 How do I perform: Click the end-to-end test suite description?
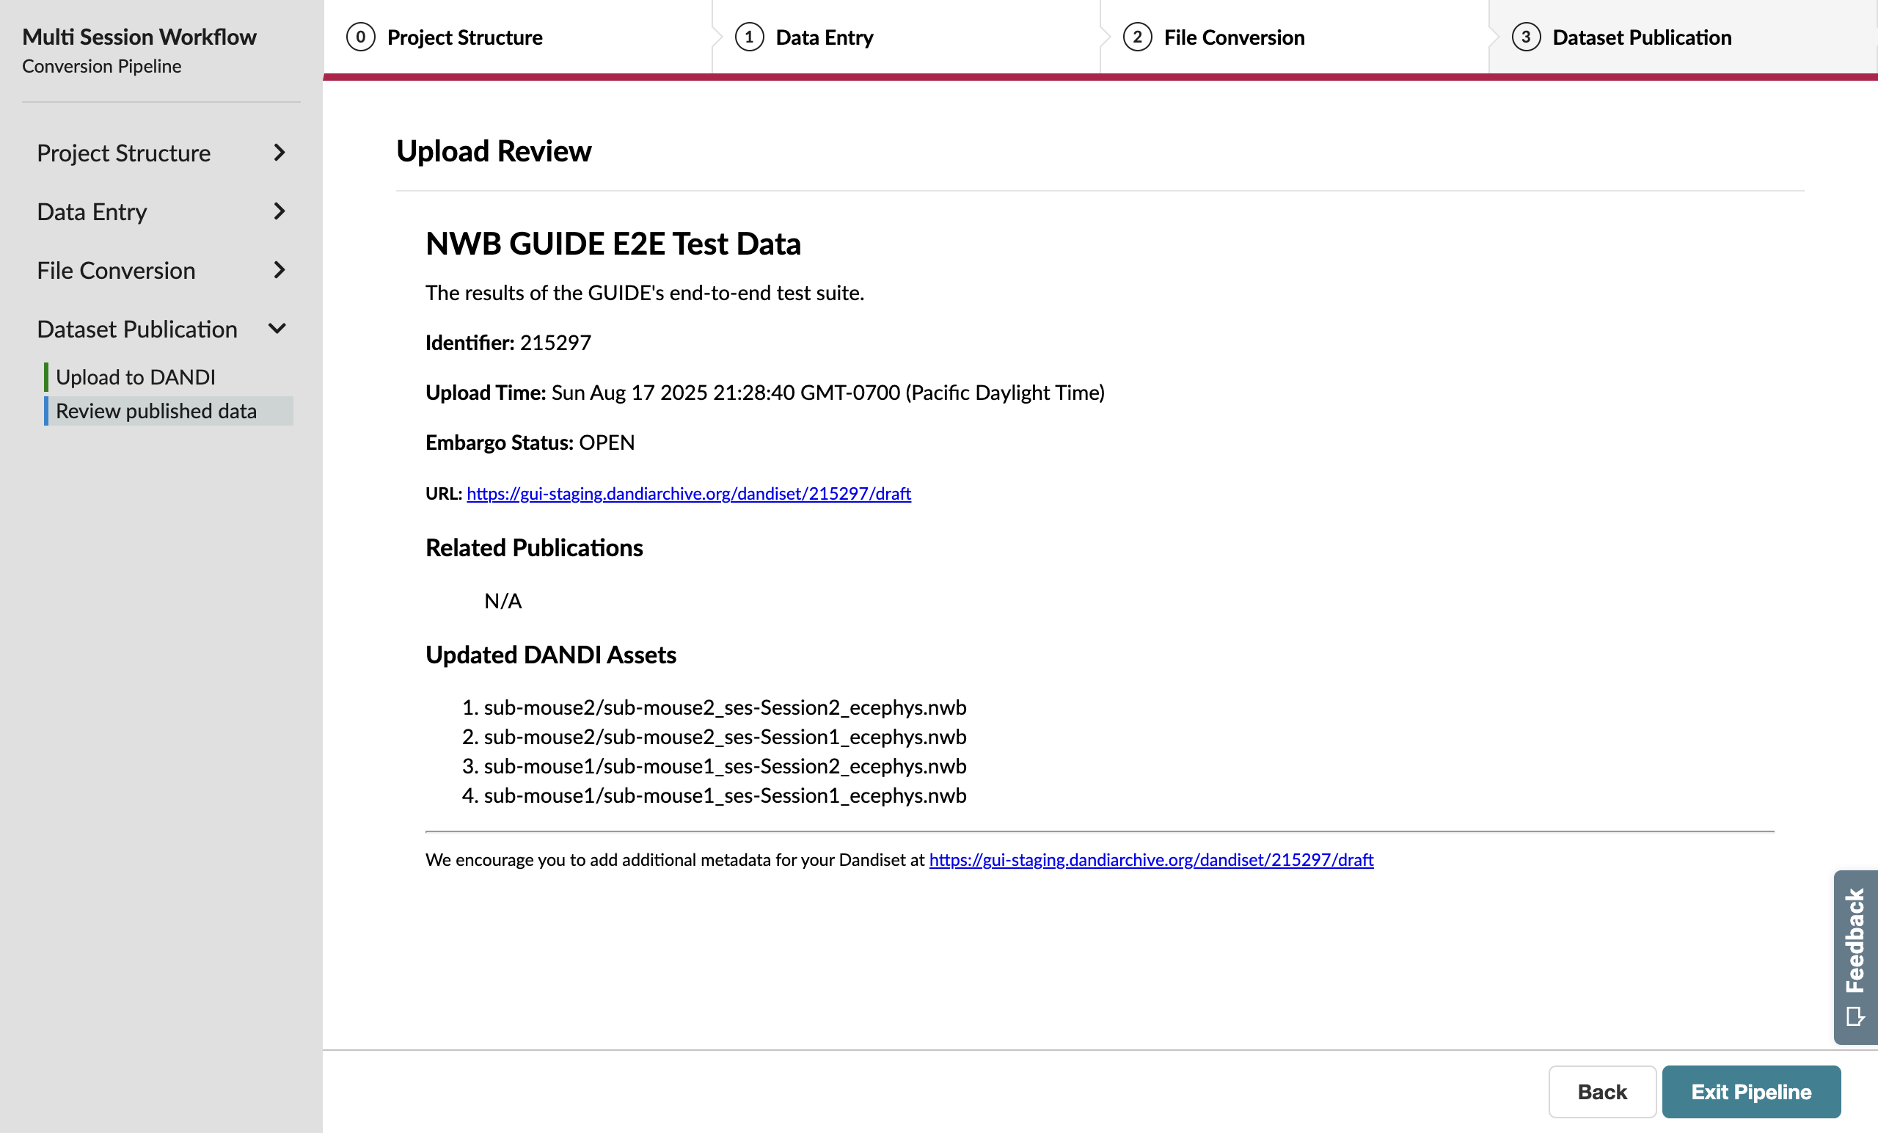[x=645, y=293]
